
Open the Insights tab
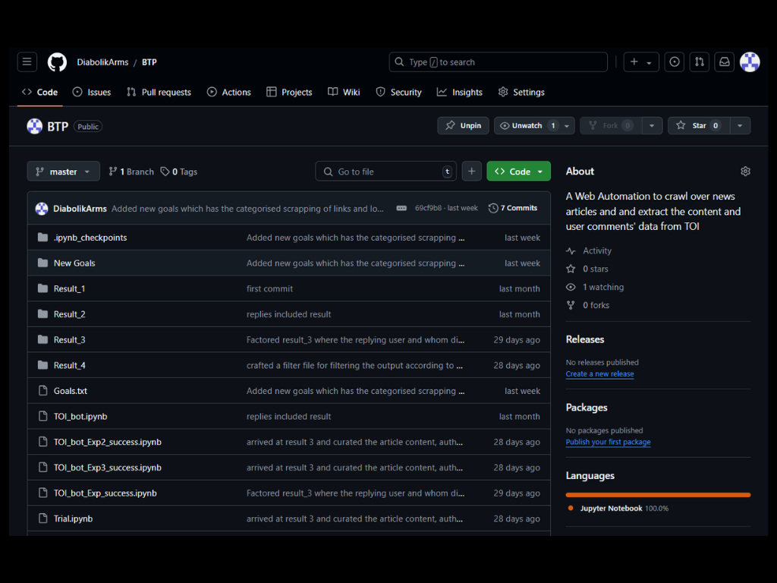[x=460, y=92]
